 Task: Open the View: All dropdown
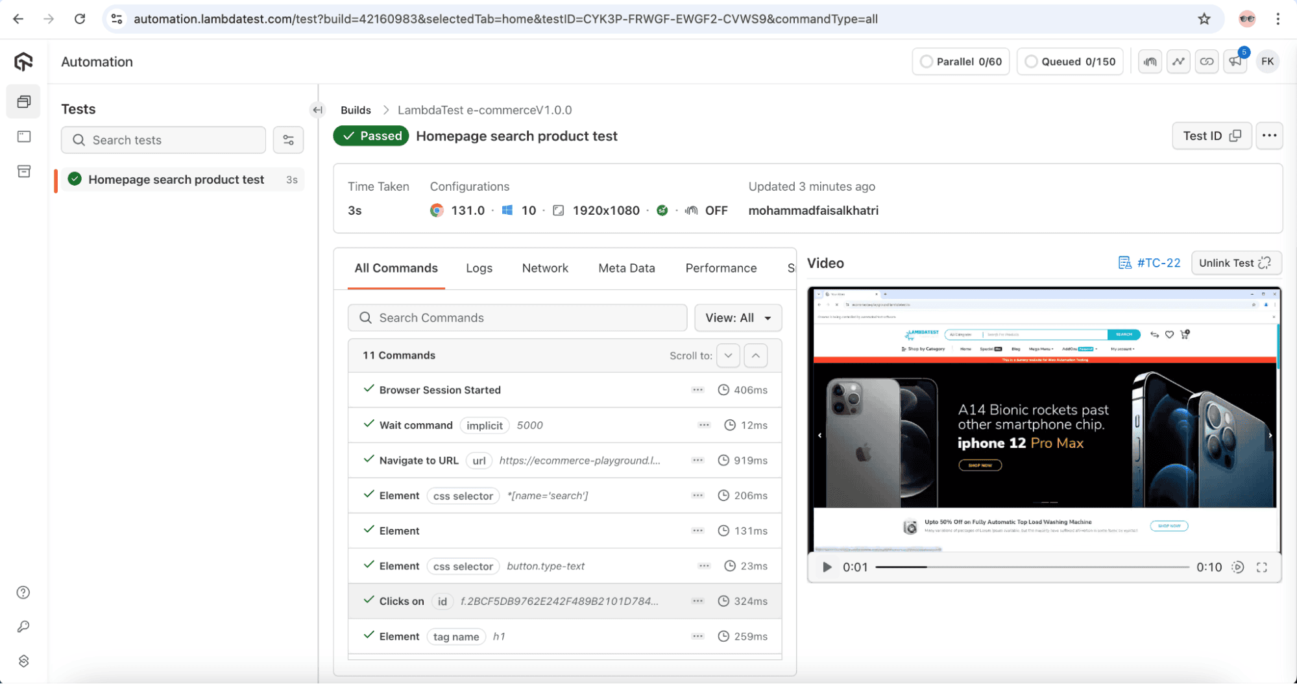738,318
